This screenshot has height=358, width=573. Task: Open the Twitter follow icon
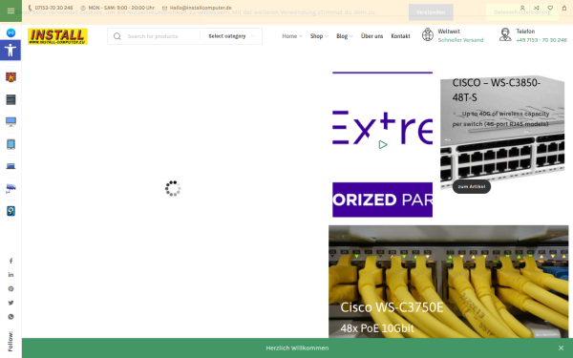(x=11, y=303)
